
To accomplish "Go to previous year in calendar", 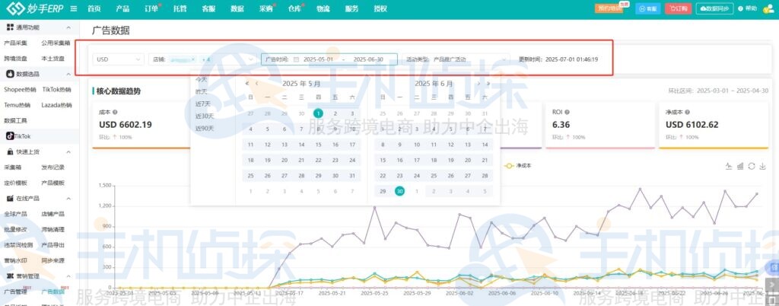I will click(x=247, y=84).
